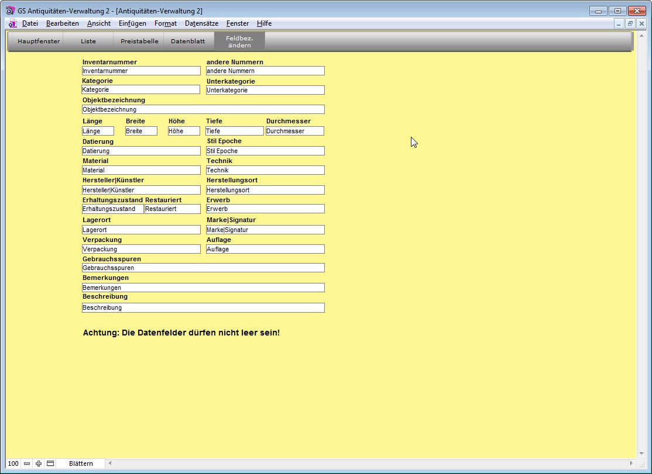The width and height of the screenshot is (652, 474).
Task: Open the Liste tab
Action: 88,41
